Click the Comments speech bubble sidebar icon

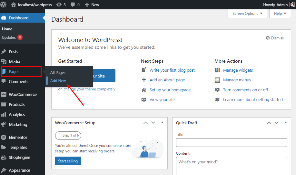point(4,81)
